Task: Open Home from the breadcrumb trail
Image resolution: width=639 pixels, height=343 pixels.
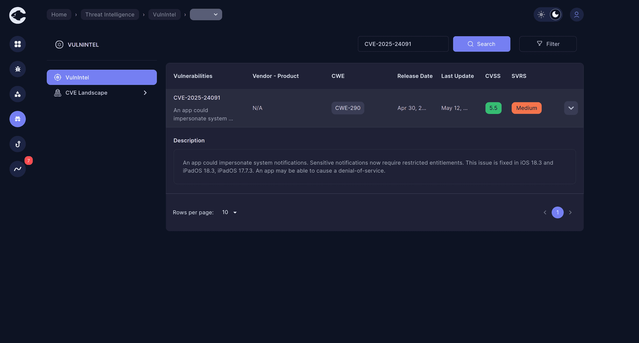Action: point(59,14)
